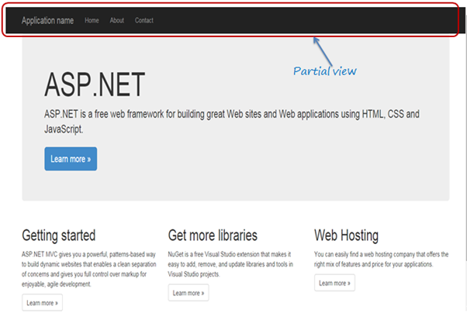Image resolution: width=467 pixels, height=316 pixels.
Task: Select Contact in the navbar
Action: (x=144, y=20)
